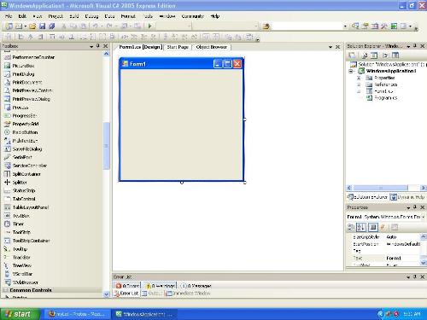Toggle the 0 Warnings filter button
Screen dimensions: 427x320
[x=160, y=286]
